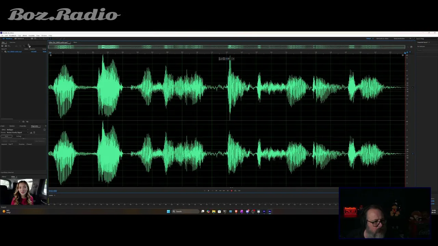Move playhead to previous marker

tap(216, 191)
